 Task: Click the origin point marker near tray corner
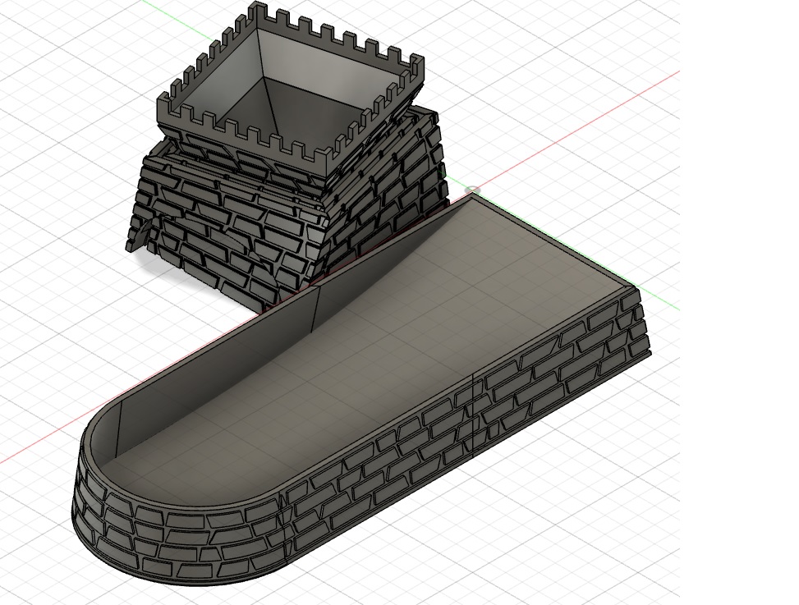click(x=473, y=190)
